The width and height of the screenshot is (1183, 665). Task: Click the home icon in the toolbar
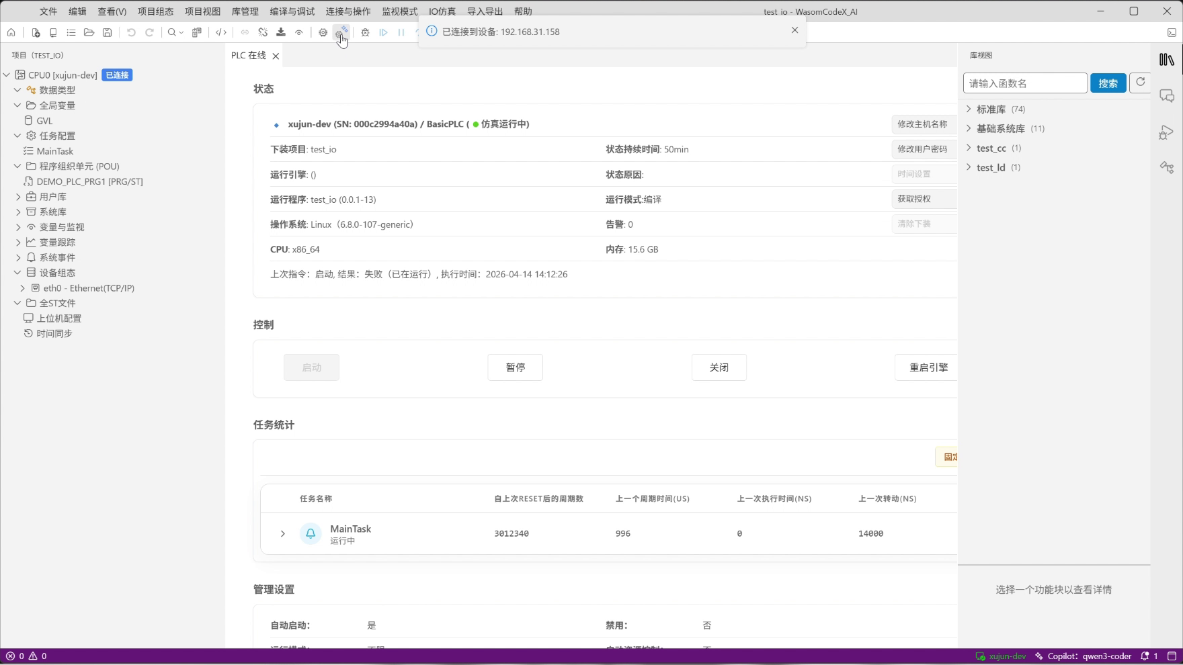(x=11, y=32)
